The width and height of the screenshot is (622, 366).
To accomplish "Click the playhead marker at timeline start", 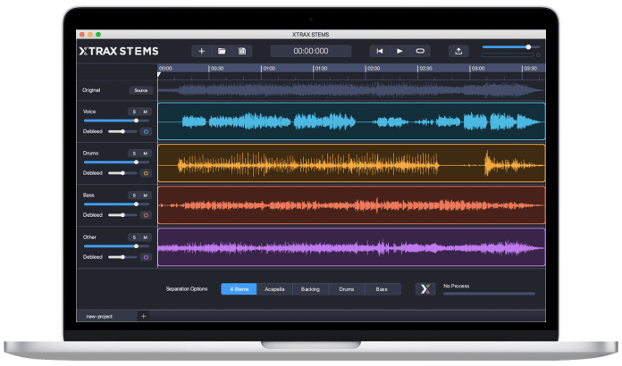I will 159,74.
